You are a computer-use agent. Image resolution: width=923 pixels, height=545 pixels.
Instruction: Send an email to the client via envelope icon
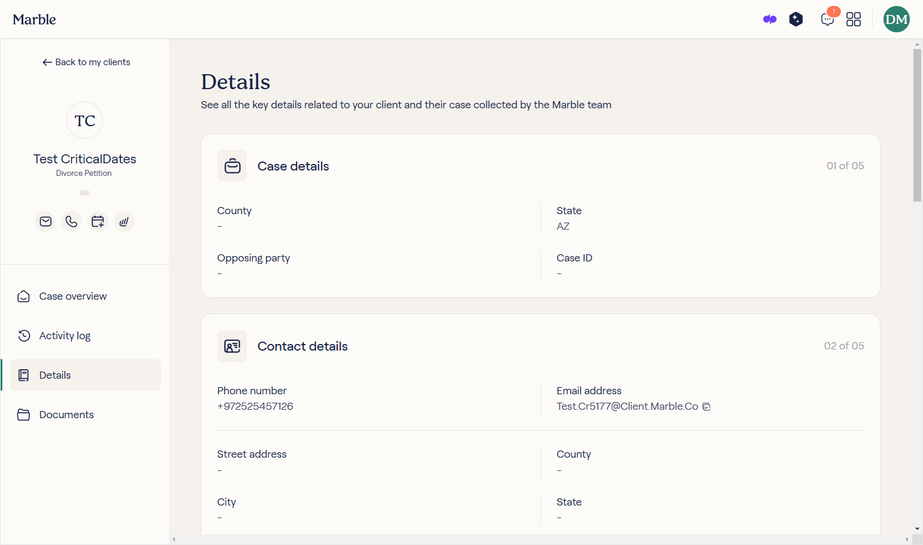(x=46, y=222)
